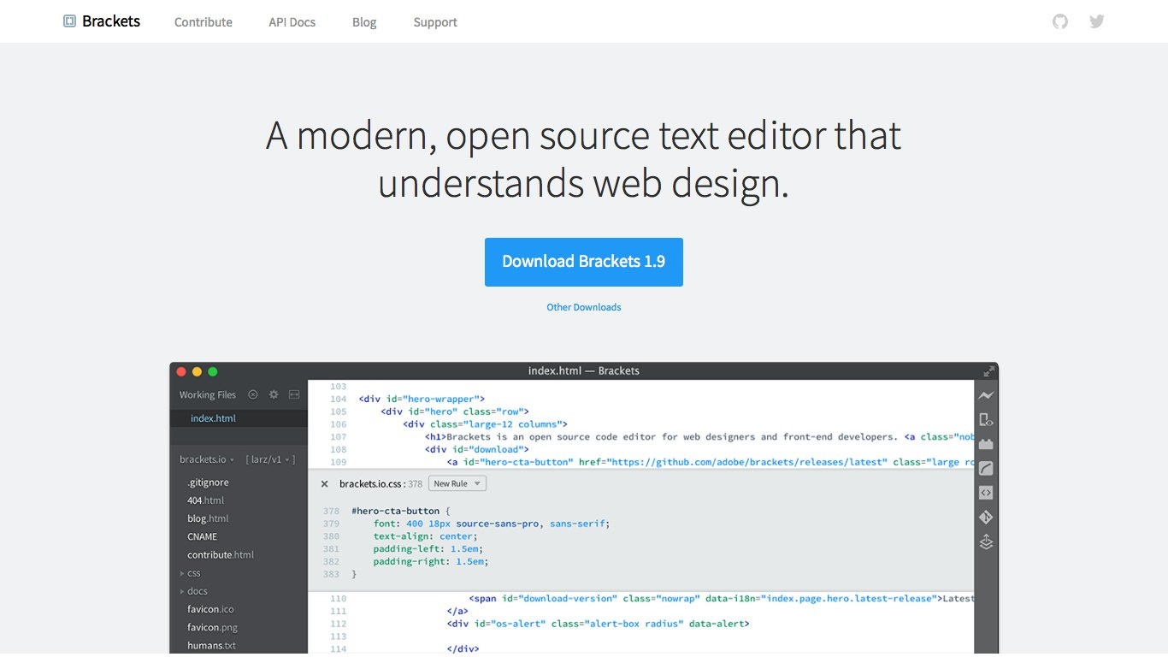Click the Download Brackets 1.9 button
1168x657 pixels.
click(584, 262)
